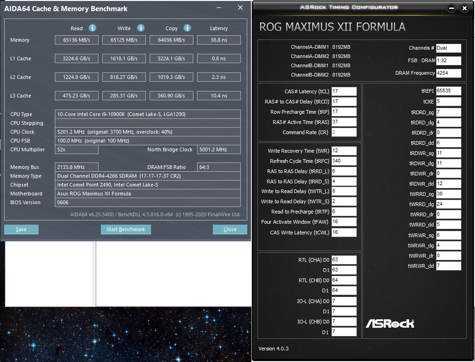
Task: Click the Read to Precharge (tRTP) field
Action: pyautogui.click(x=344, y=212)
